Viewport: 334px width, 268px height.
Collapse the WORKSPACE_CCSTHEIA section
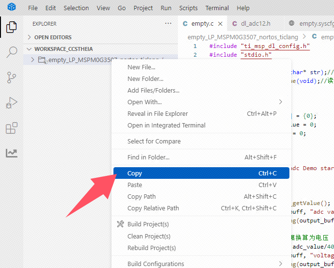[30, 49]
